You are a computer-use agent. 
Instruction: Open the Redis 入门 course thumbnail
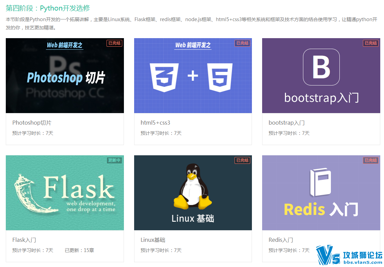(x=321, y=193)
